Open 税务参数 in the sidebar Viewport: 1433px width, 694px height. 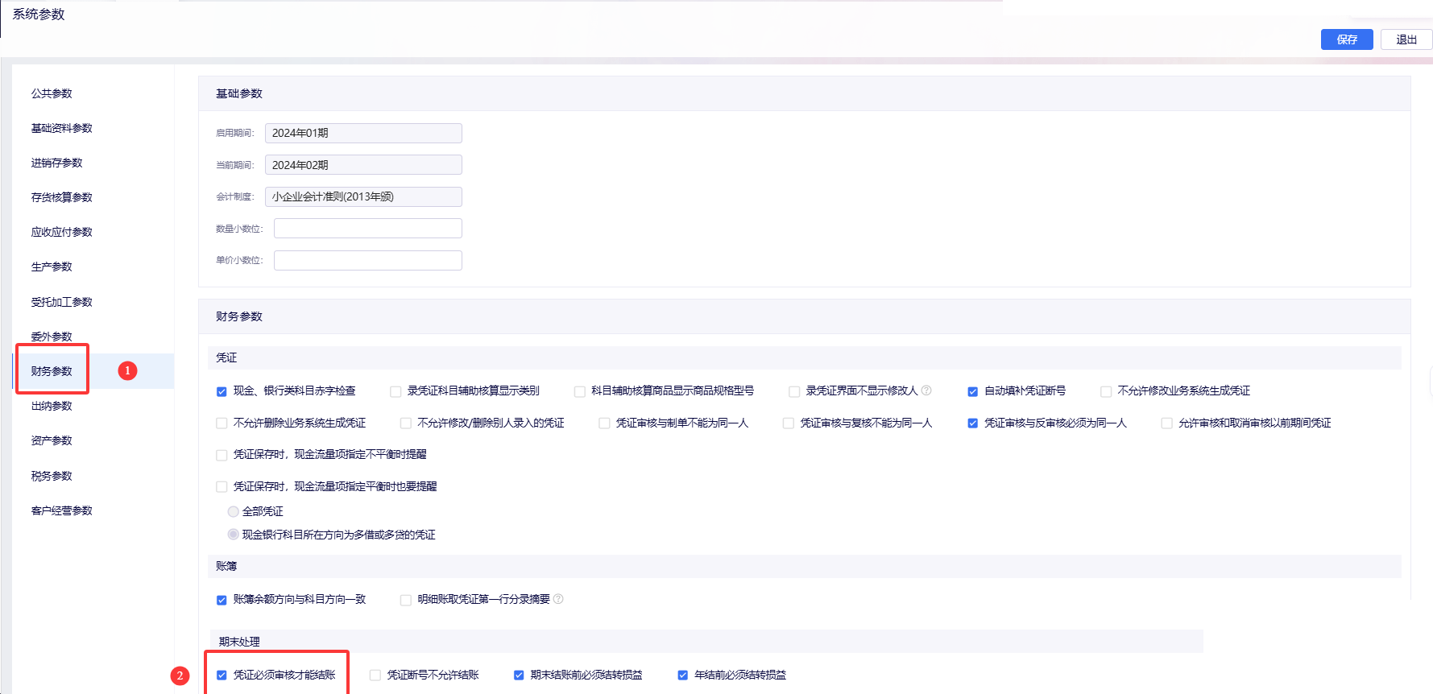[52, 476]
